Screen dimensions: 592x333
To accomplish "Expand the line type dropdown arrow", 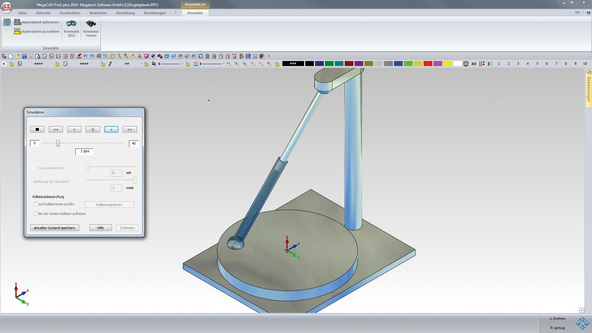I will 182,64.
